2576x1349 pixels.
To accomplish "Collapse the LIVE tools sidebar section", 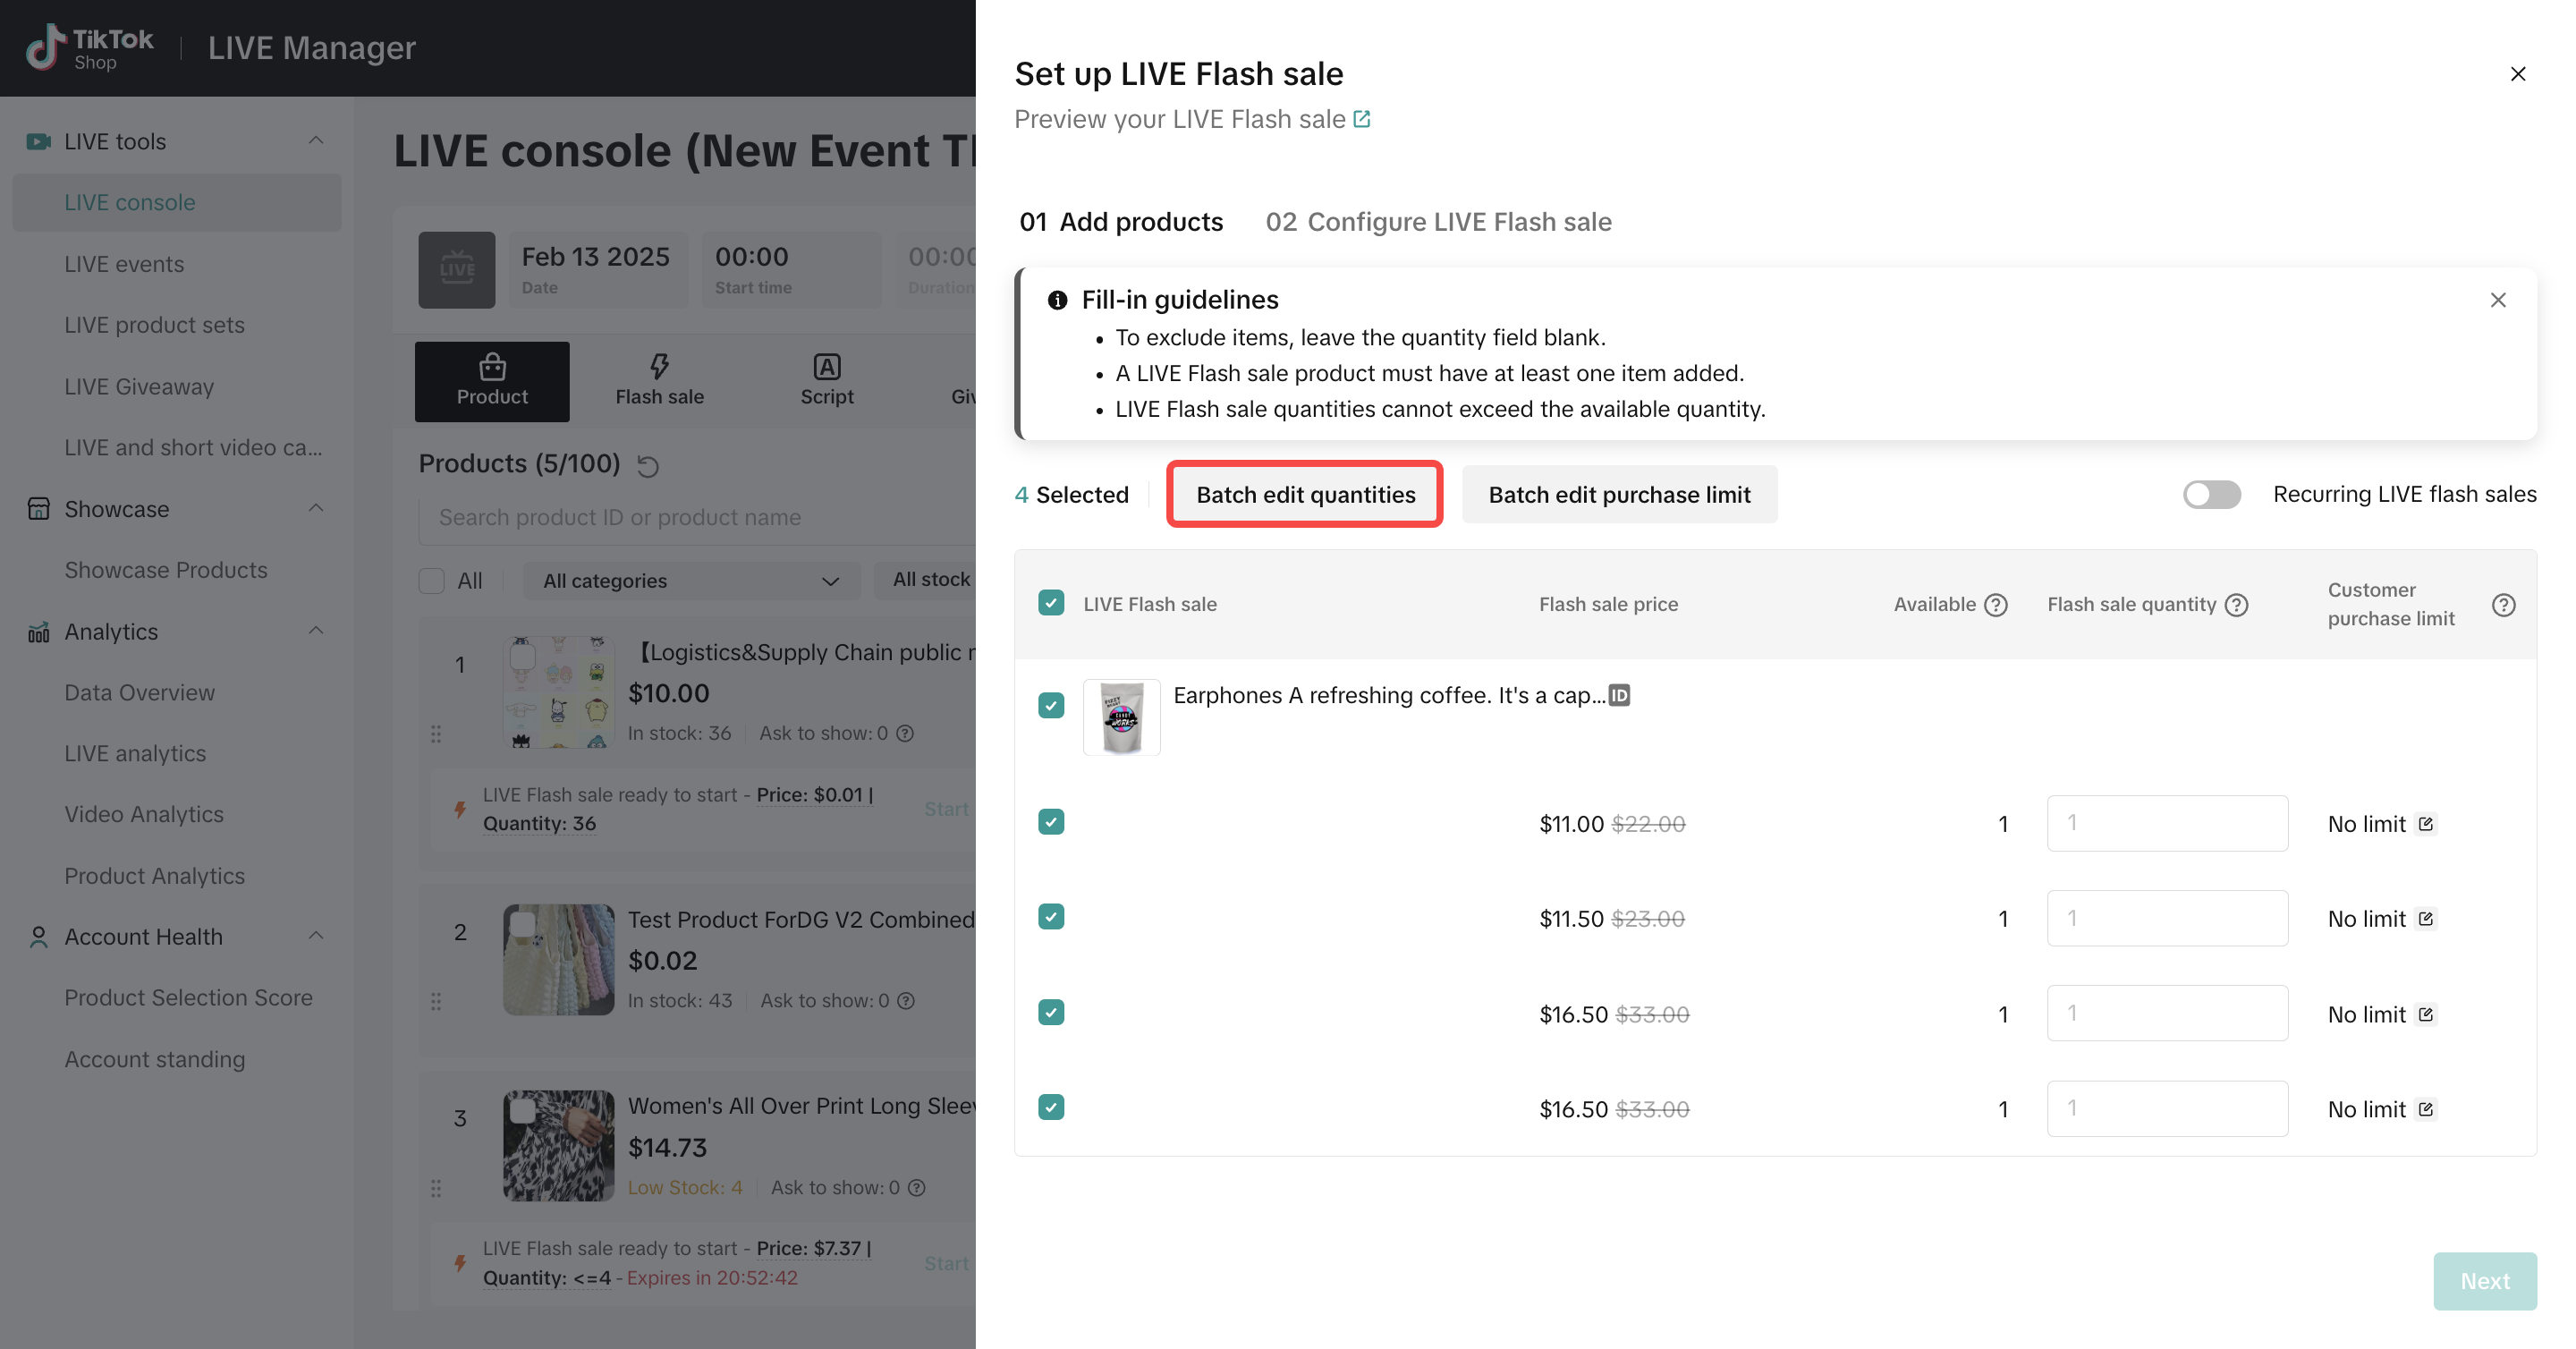I will click(316, 141).
